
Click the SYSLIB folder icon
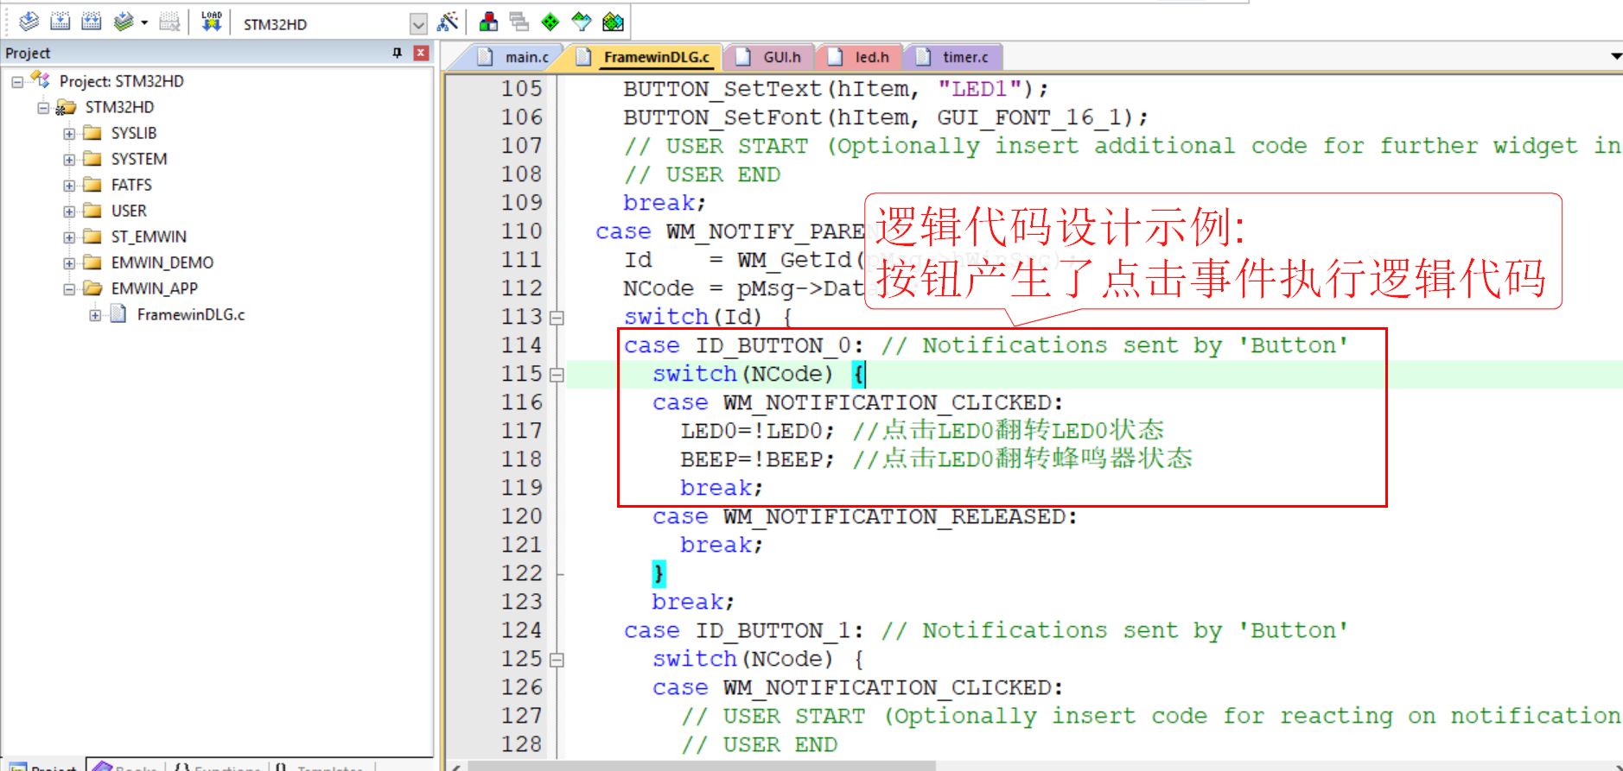[92, 133]
